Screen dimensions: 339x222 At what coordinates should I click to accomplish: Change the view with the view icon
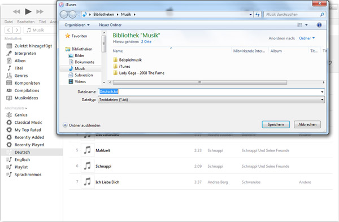click(x=299, y=25)
